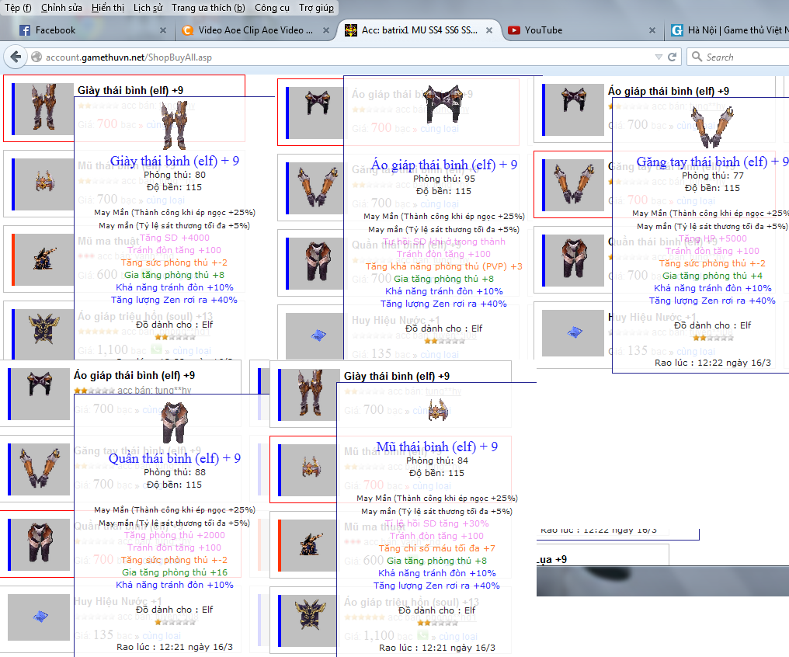The image size is (789, 657).
Task: Open the gloves thumbnail in the red-highlighted row
Action: coord(573,185)
